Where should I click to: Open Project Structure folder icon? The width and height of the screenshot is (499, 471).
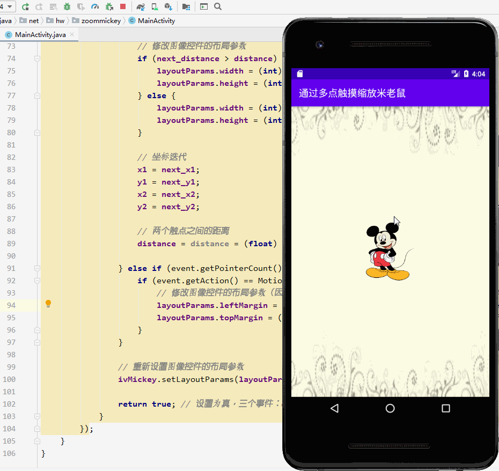coord(186,6)
